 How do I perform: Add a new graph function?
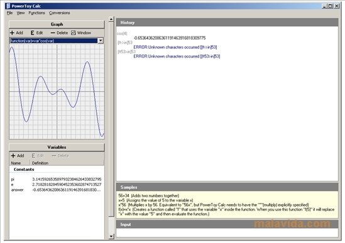17,33
